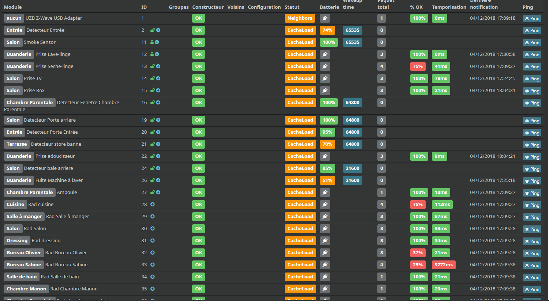Viewport: 549px width, 301px height.
Task: Ping the Rad cuisine module
Action: point(532,205)
